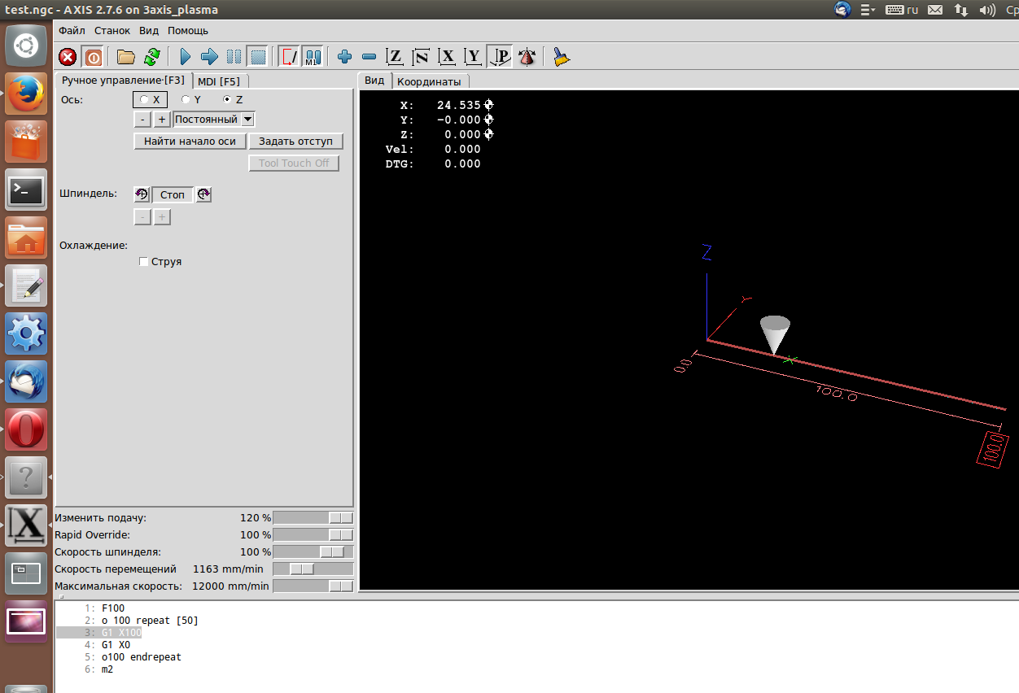
Task: Toggle rotate view cone icon
Action: (527, 57)
